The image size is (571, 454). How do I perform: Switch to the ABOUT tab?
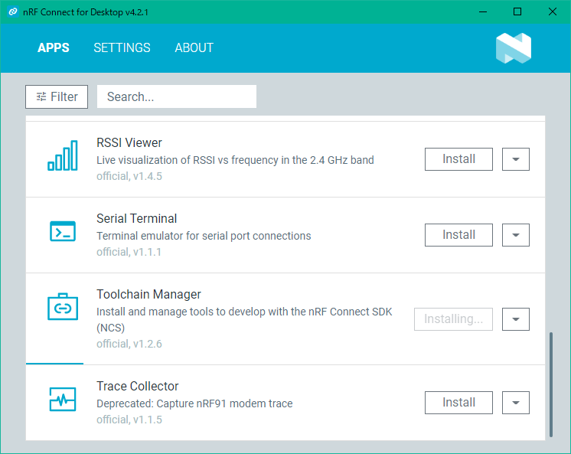[194, 47]
